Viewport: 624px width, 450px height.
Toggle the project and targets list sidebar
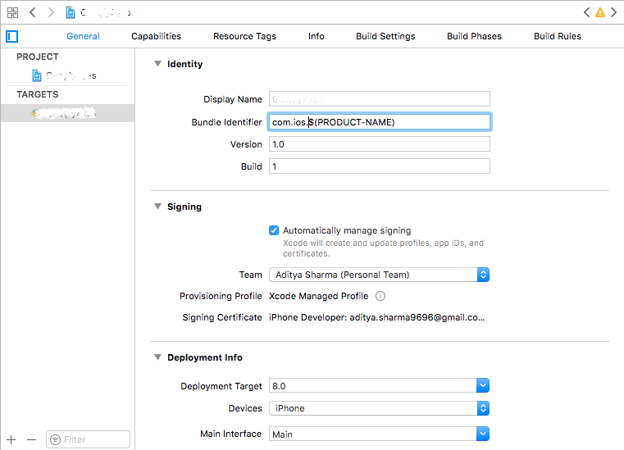pyautogui.click(x=12, y=37)
